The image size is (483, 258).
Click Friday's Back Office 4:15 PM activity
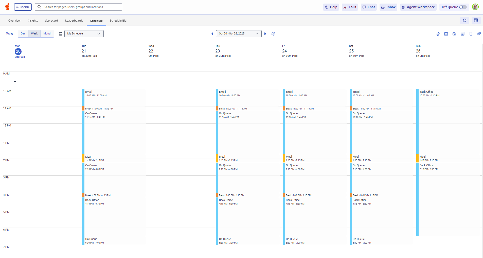[x=314, y=217]
